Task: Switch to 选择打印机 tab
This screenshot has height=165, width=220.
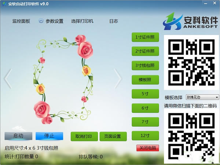Action: pos(82,21)
